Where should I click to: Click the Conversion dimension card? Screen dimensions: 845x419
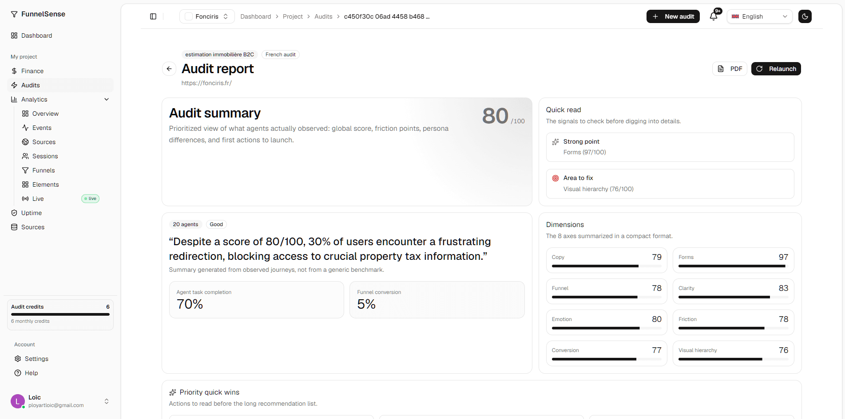point(607,353)
